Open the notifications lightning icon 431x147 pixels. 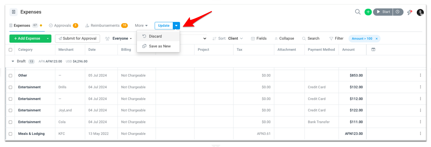[410, 12]
